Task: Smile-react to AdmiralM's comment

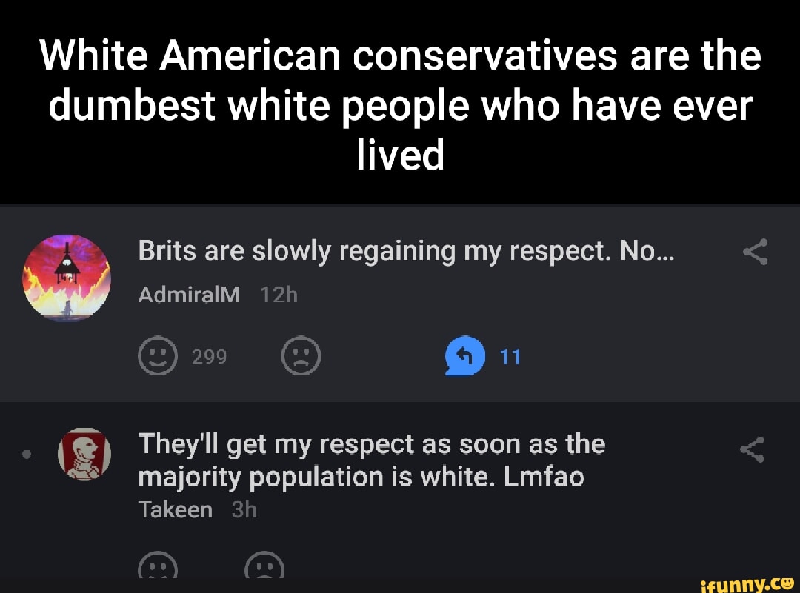Action: point(157,358)
